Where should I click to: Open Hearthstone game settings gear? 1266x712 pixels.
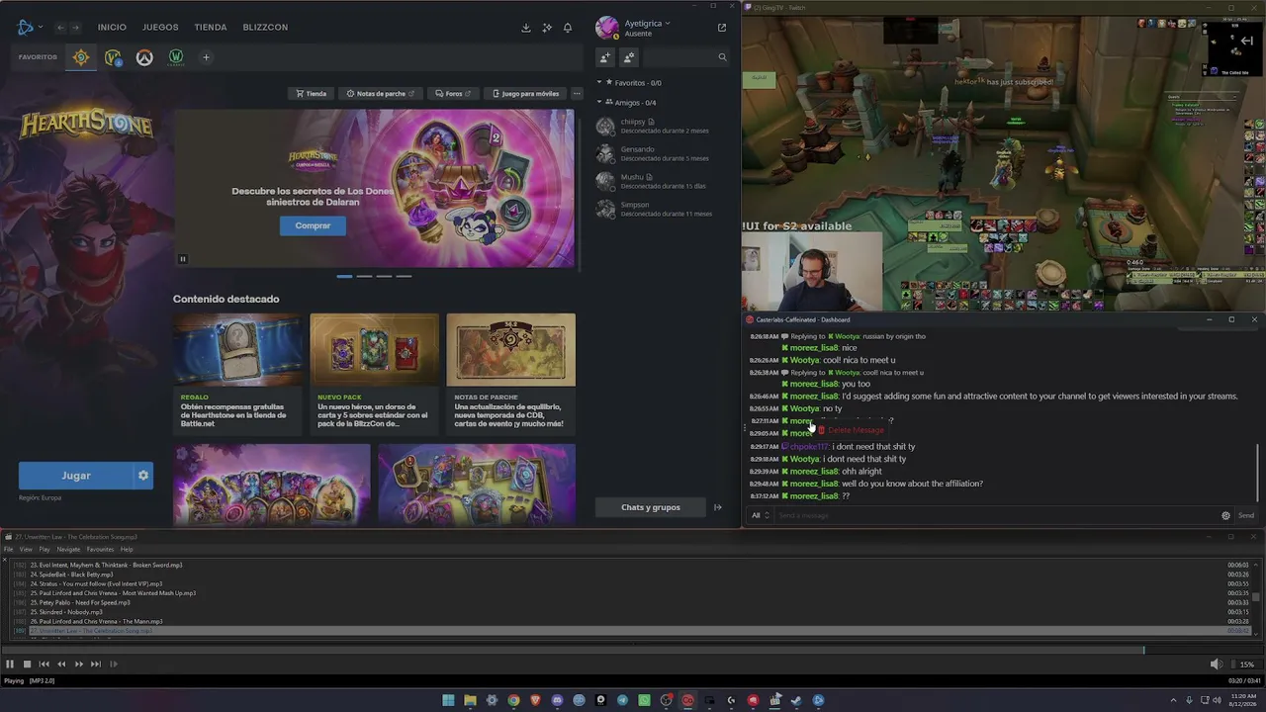click(143, 476)
